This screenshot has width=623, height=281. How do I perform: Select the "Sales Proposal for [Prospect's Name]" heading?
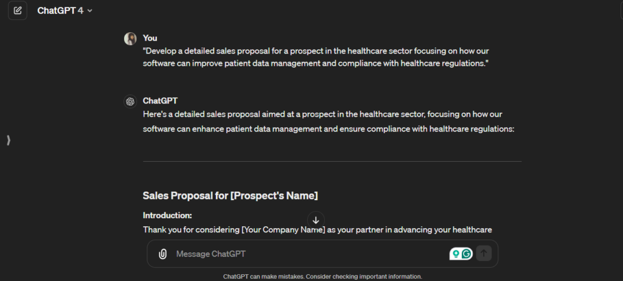click(x=230, y=195)
